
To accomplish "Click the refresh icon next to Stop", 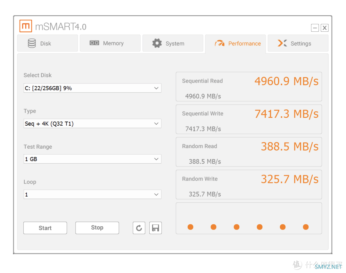I will click(139, 228).
